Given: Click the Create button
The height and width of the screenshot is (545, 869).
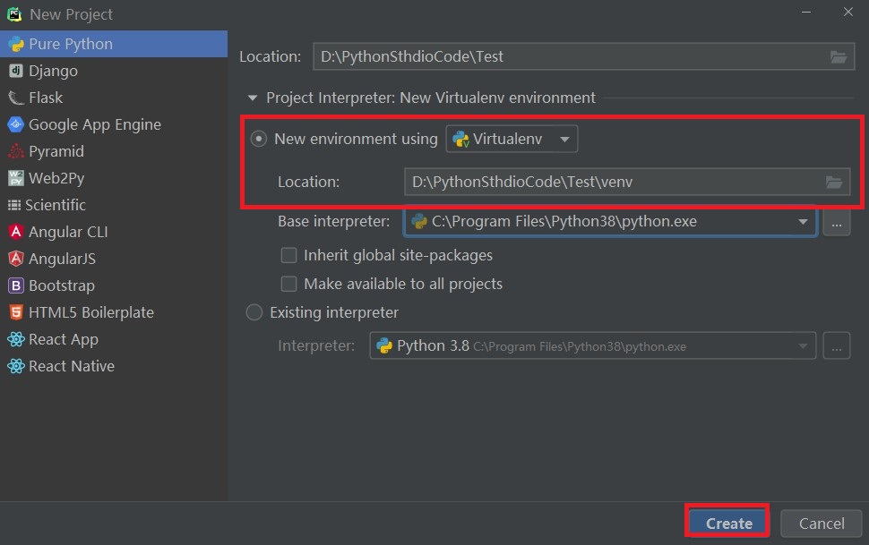Looking at the screenshot, I should coord(728,524).
